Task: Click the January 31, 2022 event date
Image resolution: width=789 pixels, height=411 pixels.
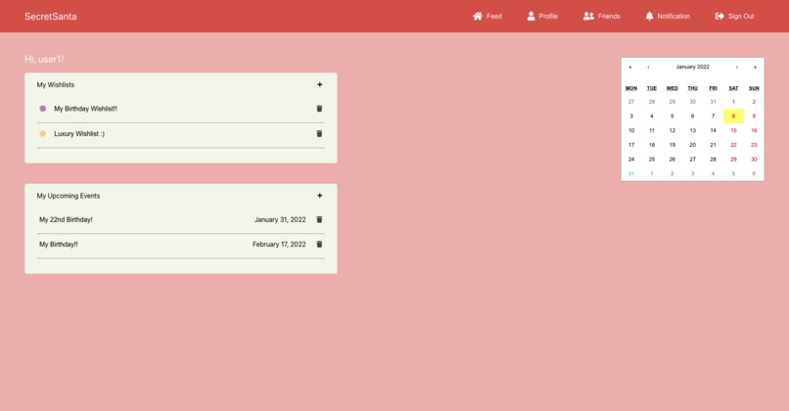Action: click(280, 219)
